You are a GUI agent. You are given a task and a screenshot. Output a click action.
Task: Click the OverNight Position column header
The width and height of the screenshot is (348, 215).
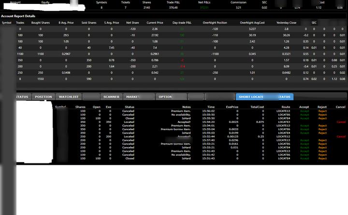215,23
